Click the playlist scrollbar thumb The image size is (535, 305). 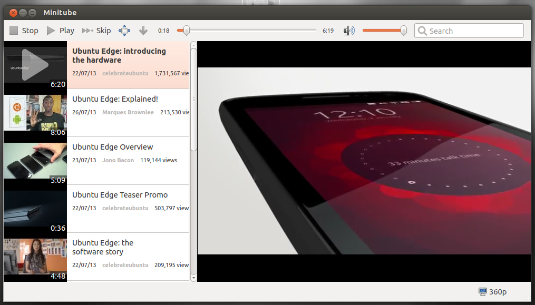pos(193,99)
